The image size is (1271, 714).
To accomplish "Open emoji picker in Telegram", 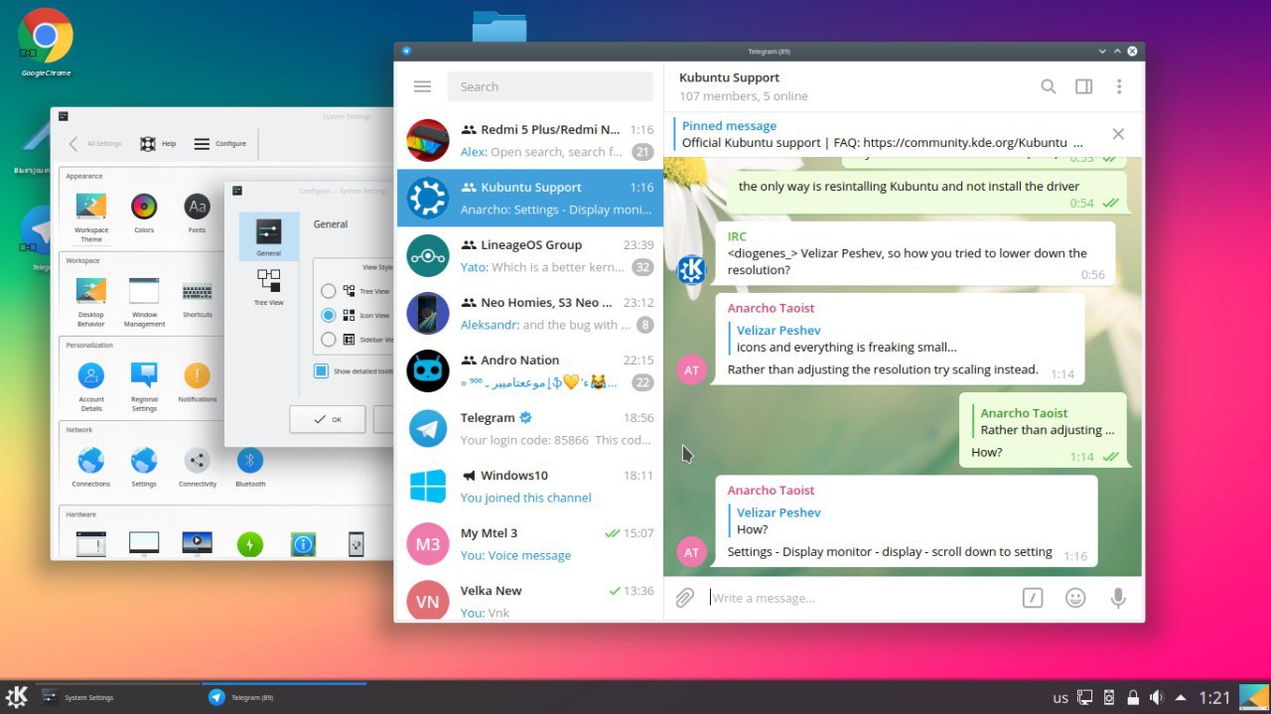I will pos(1075,598).
